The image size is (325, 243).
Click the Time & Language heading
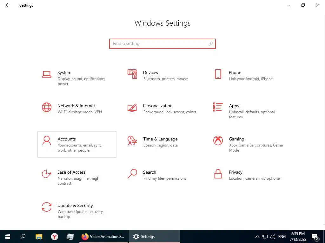(x=160, y=139)
